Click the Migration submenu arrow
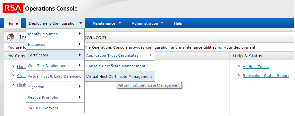Viewport: 295px width, 116px height. point(80,86)
